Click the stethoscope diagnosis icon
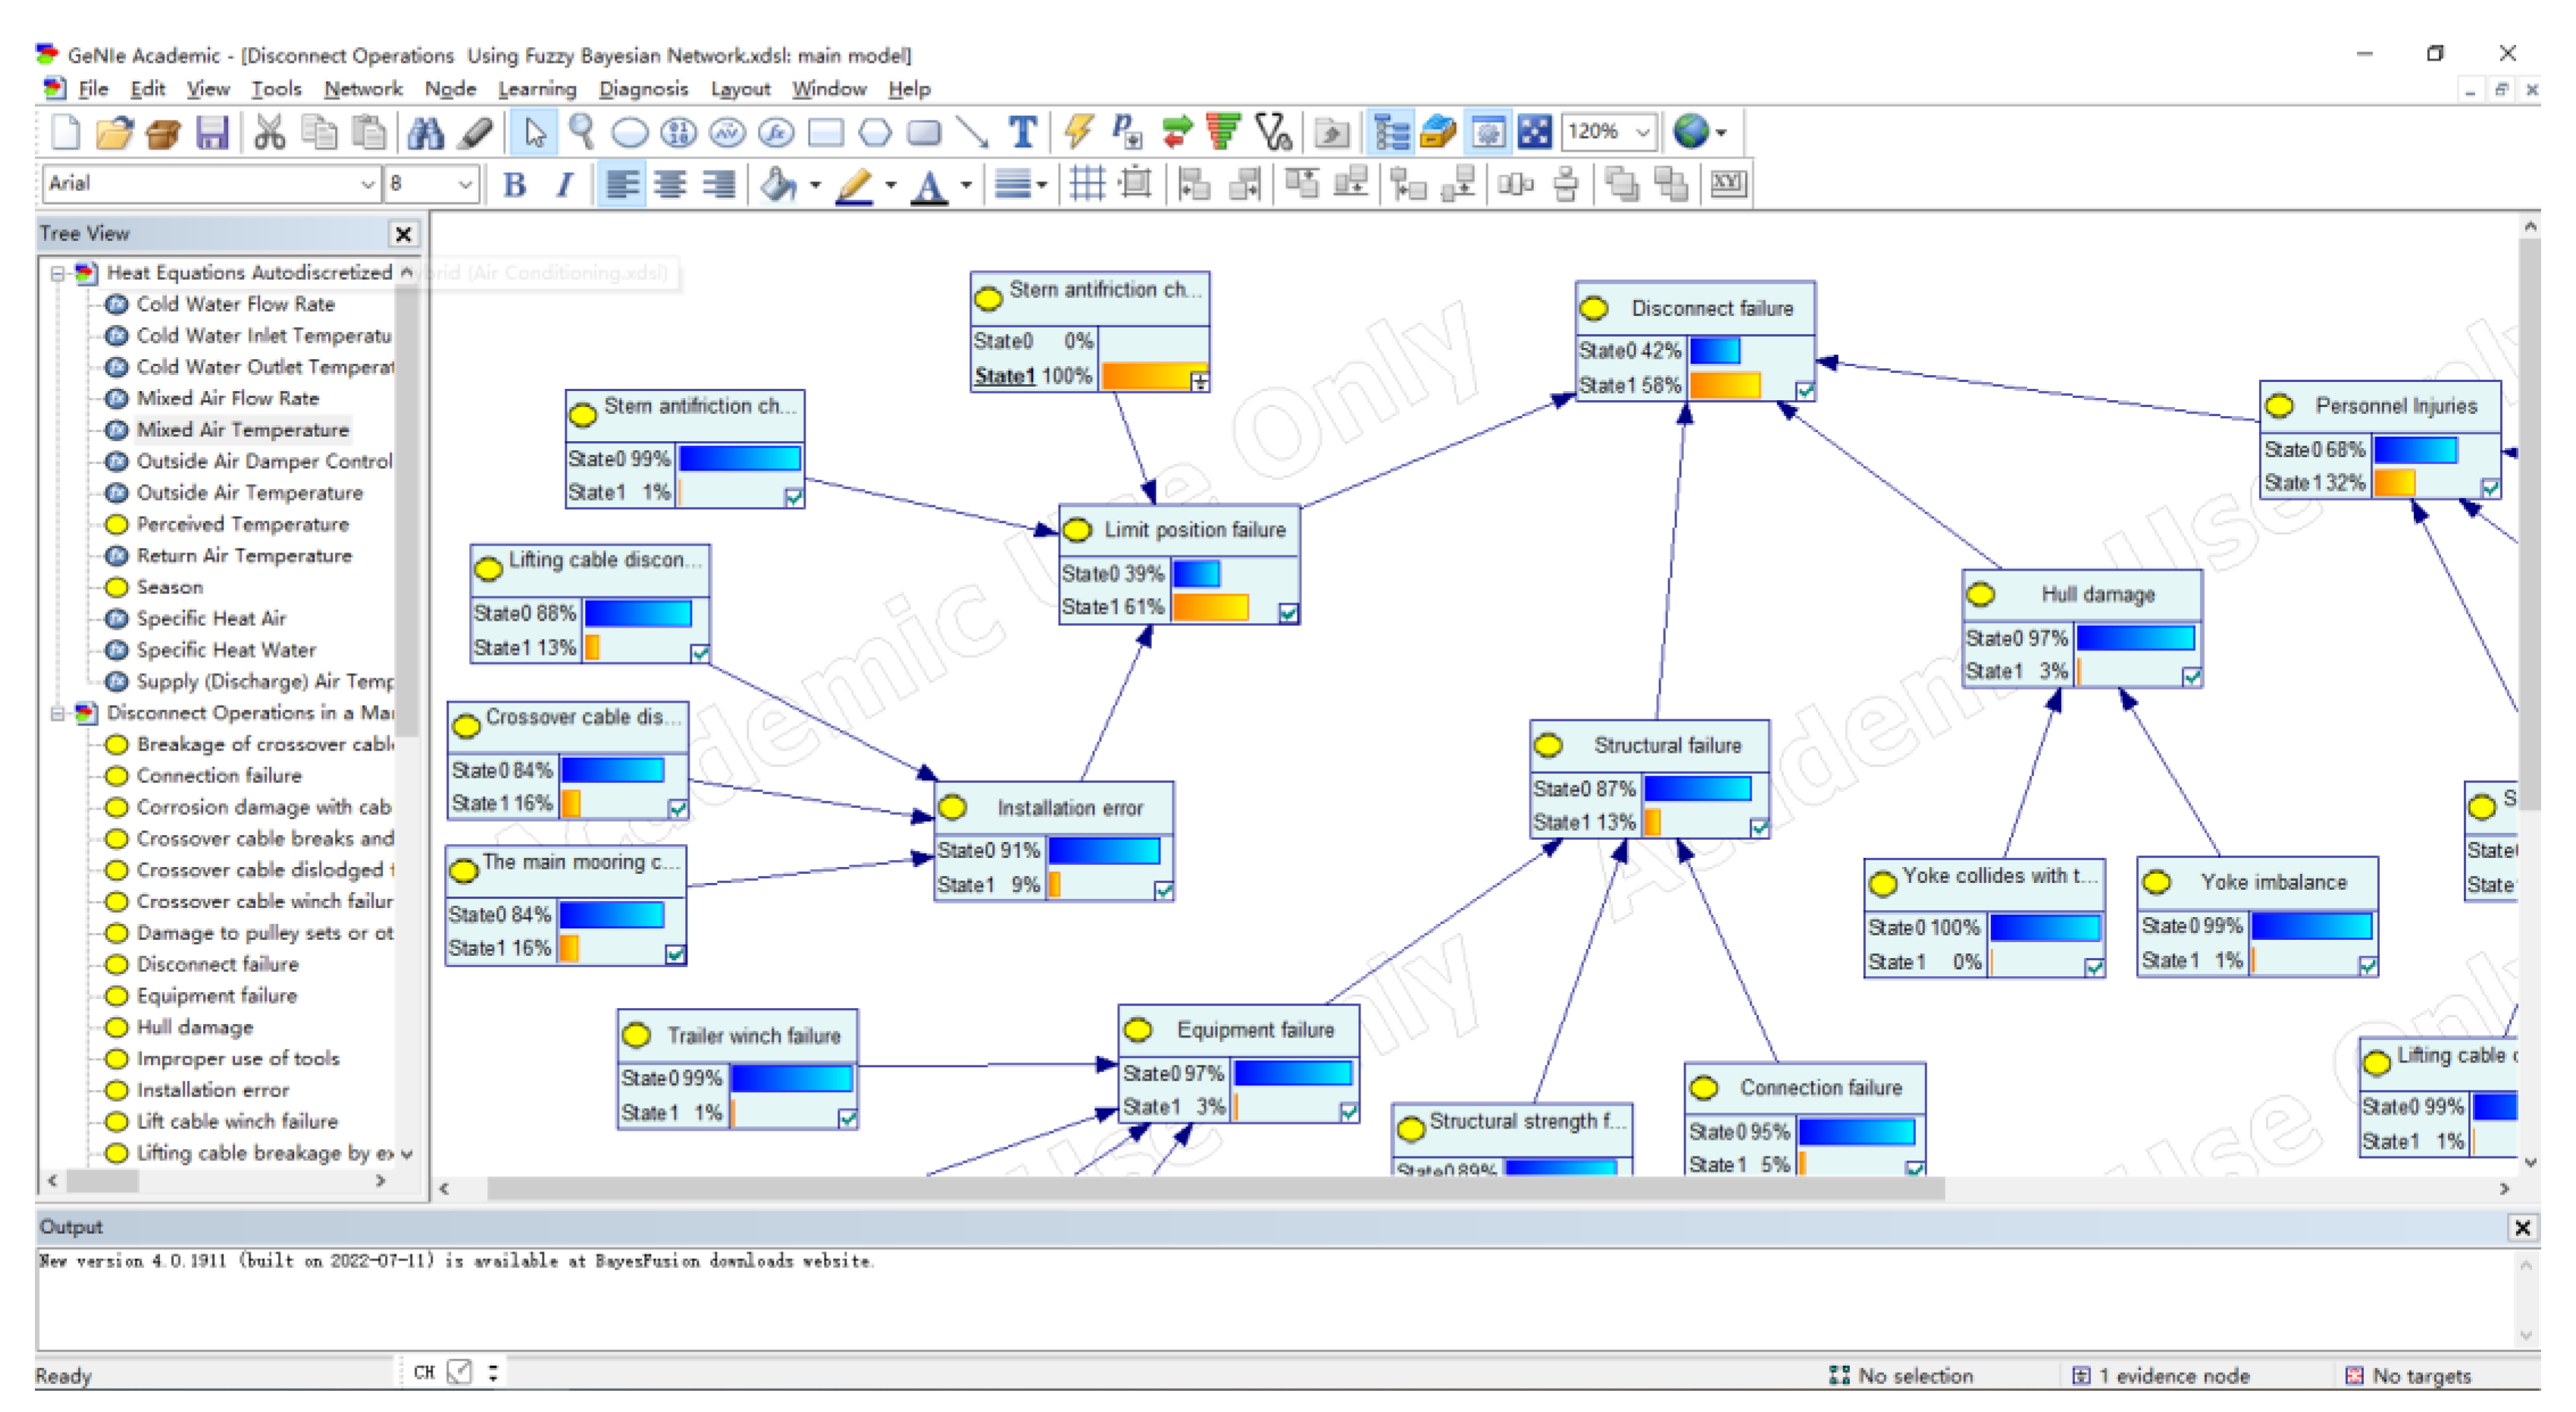Screen dimensions: 2576x1412 coord(1273,132)
